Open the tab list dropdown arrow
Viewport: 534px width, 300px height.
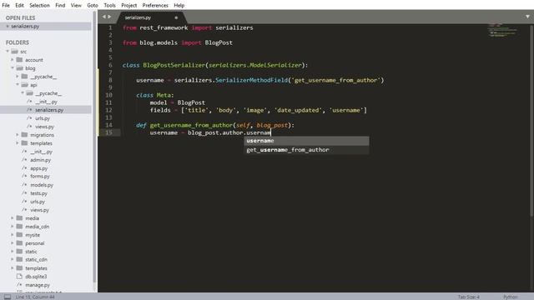[527, 17]
